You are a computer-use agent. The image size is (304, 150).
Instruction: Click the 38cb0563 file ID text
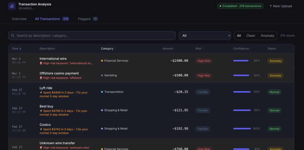(x=26, y=8)
